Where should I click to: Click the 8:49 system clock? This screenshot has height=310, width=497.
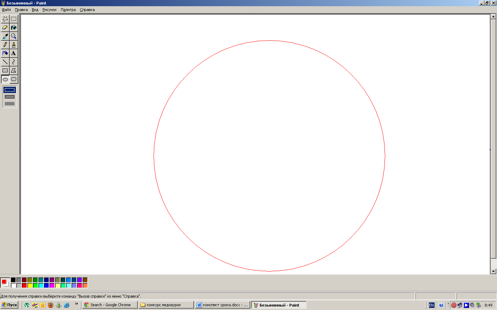[x=488, y=305]
